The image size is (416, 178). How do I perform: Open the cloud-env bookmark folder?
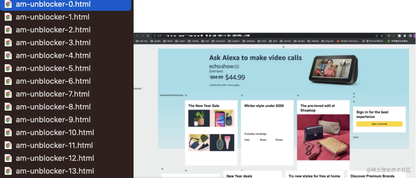pos(219,41)
